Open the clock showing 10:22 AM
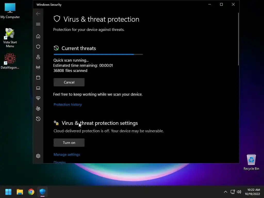Viewport: 264px width, 198px height. 252,192
